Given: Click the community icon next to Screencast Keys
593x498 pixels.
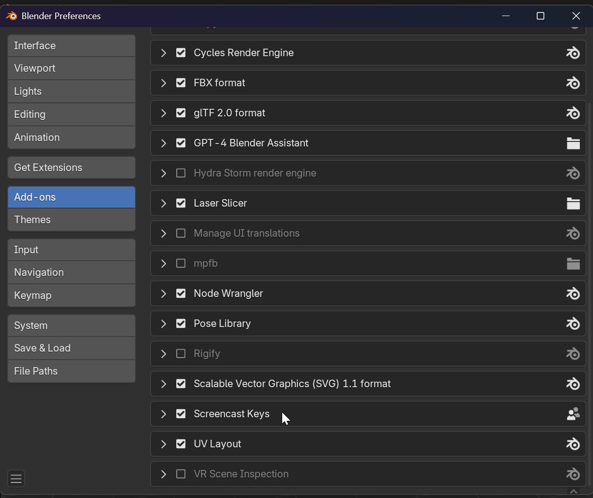Looking at the screenshot, I should click(x=573, y=414).
